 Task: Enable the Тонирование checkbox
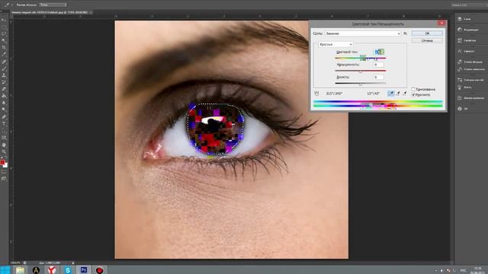(413, 90)
